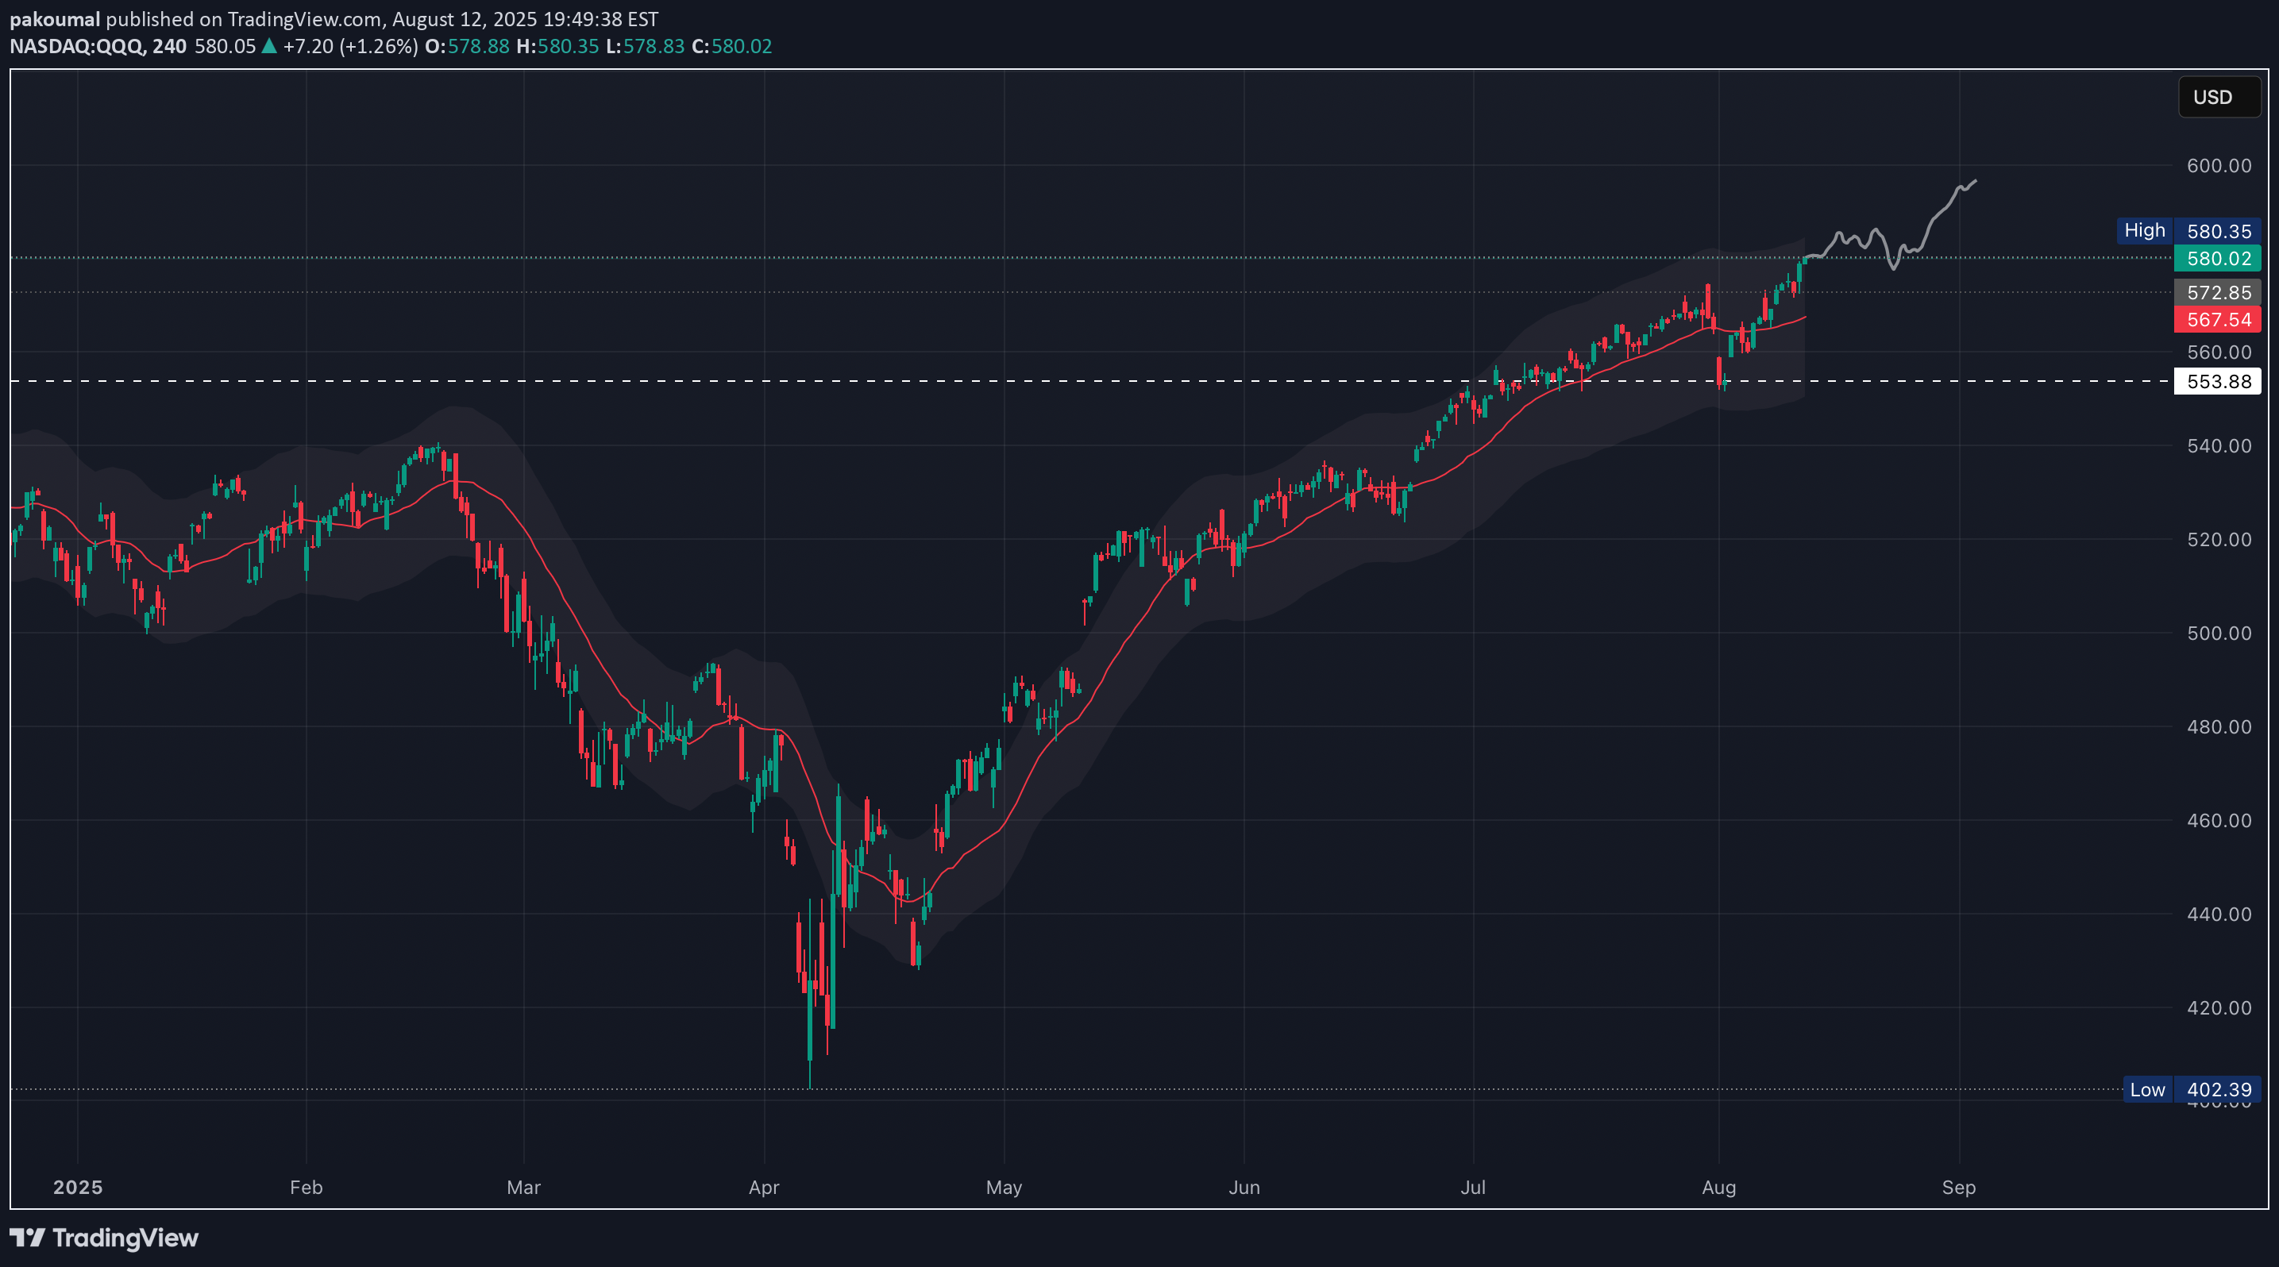Image resolution: width=2279 pixels, height=1267 pixels.
Task: Click the O:578.88 open value
Action: pyautogui.click(x=467, y=46)
